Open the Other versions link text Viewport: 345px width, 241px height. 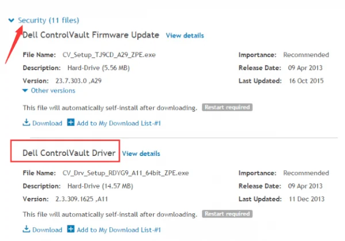(53, 90)
